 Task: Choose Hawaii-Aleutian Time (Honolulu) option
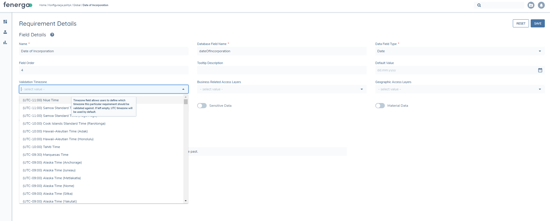click(x=58, y=139)
